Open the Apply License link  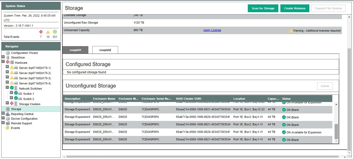tap(212, 30)
